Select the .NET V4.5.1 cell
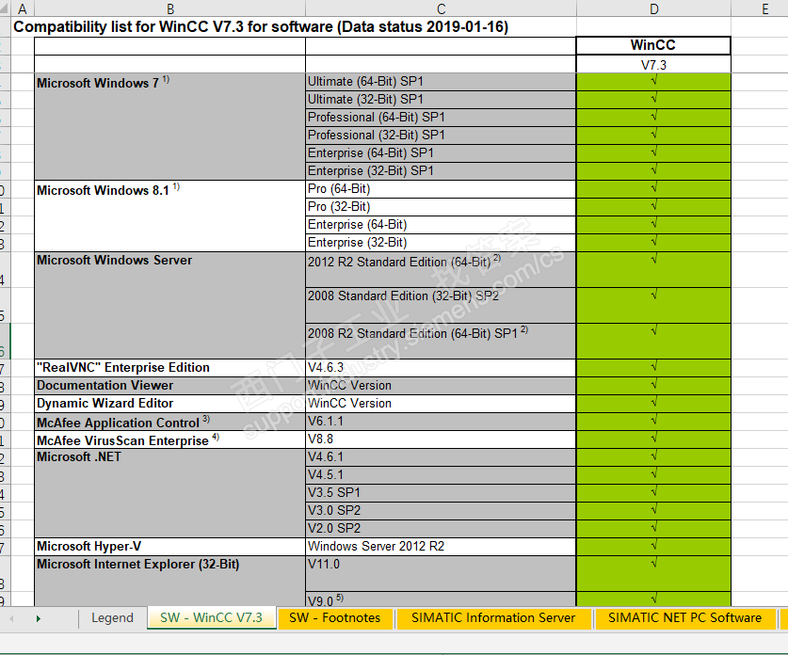This screenshot has width=788, height=655. [x=441, y=475]
